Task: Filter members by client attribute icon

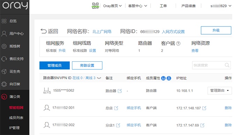Action: click(x=169, y=78)
